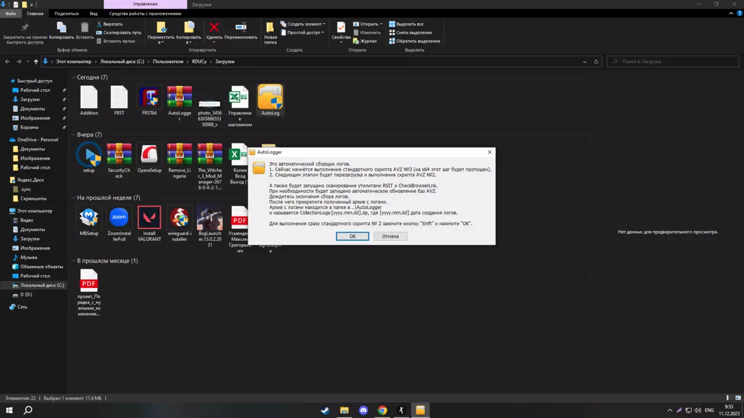Click the New folder ribbon icon
744x418 pixels.
pos(270,28)
